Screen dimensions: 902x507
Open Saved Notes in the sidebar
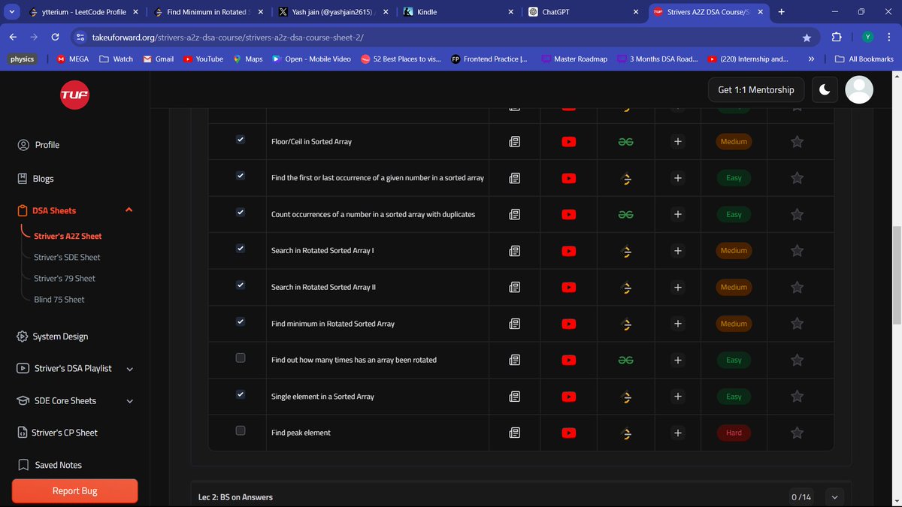50,465
